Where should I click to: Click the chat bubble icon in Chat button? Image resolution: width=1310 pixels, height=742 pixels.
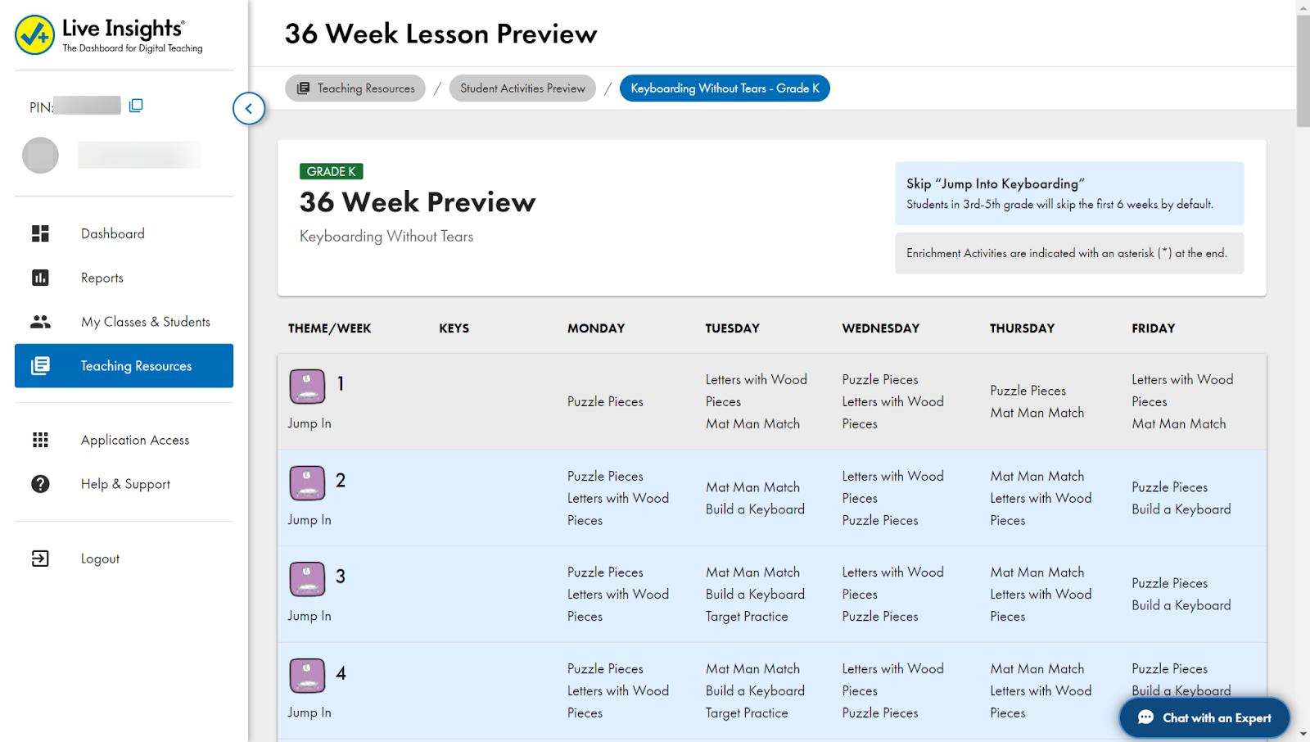(1146, 717)
